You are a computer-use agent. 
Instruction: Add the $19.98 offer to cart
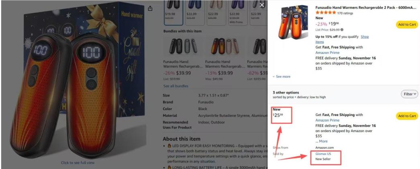click(407, 24)
